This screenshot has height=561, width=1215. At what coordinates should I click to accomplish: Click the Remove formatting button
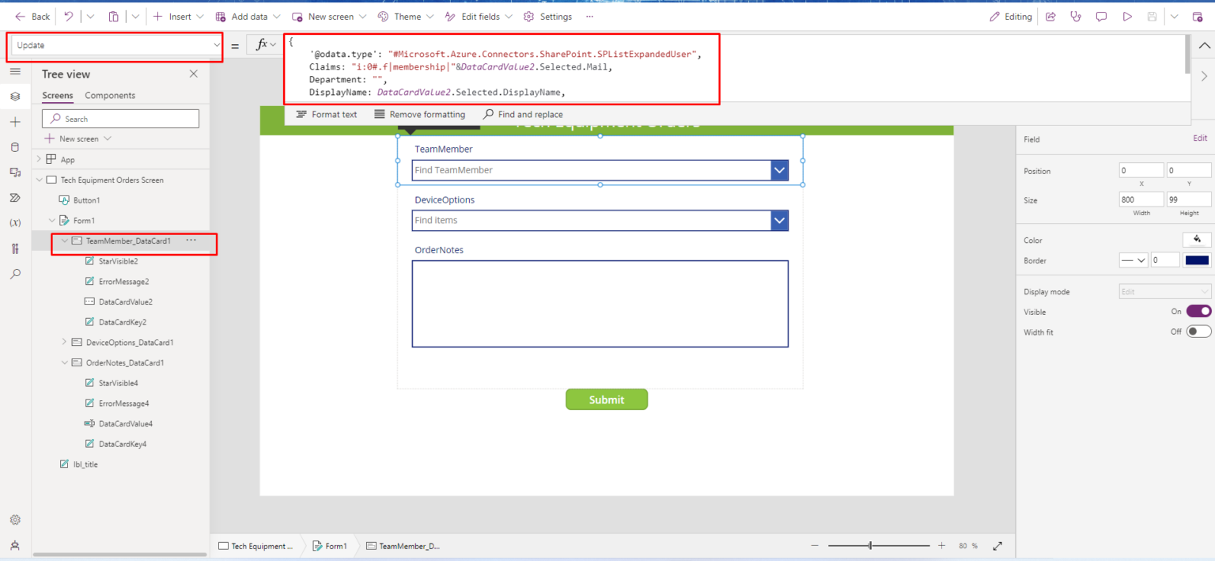420,114
